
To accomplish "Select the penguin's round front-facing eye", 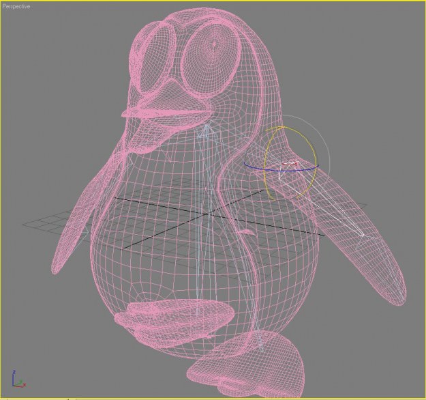I will [x=211, y=59].
